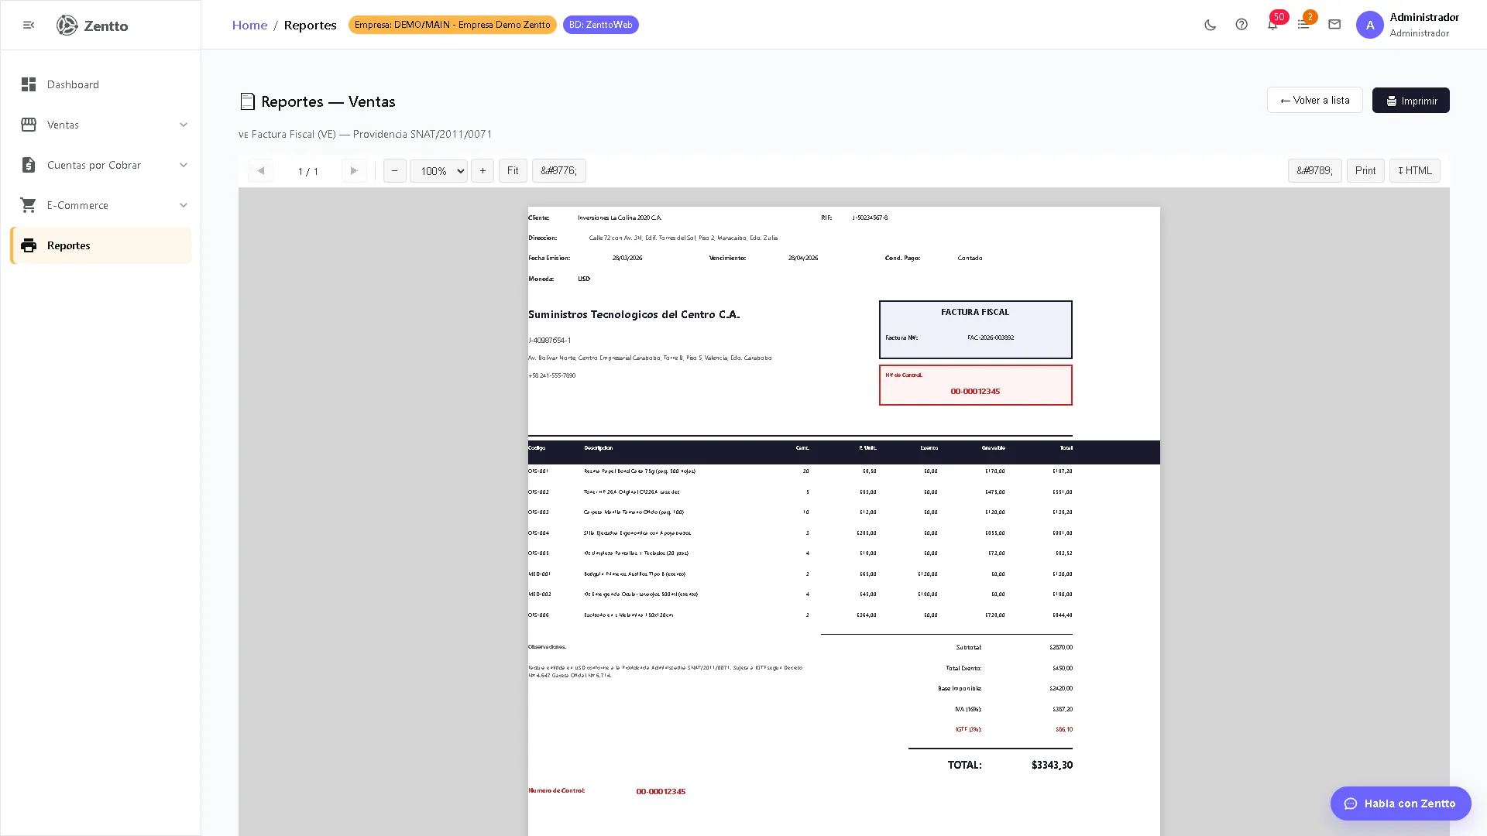The height and width of the screenshot is (836, 1487).
Task: Click the Zentto logo
Action: click(92, 26)
